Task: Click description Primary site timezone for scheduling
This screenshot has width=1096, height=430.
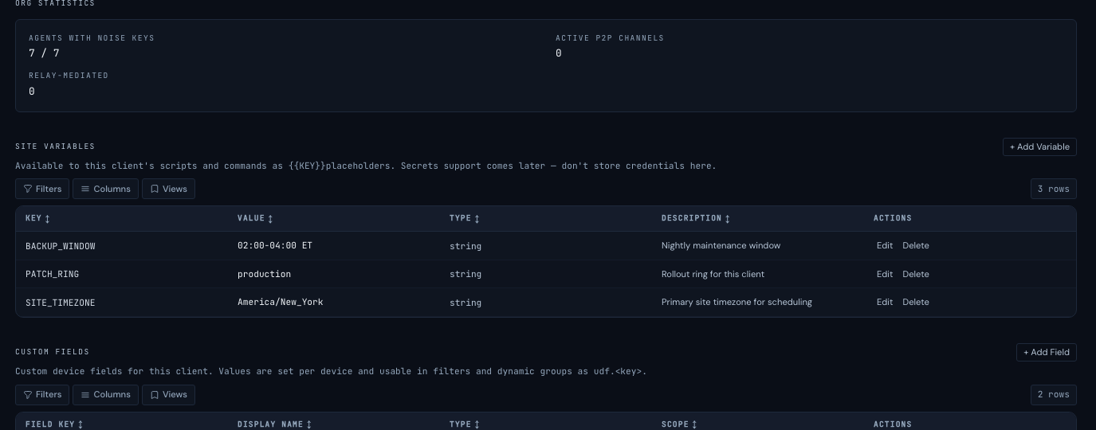Action: (x=737, y=302)
